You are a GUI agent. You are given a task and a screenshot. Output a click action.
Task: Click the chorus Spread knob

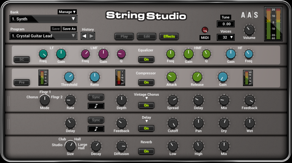click(x=173, y=100)
